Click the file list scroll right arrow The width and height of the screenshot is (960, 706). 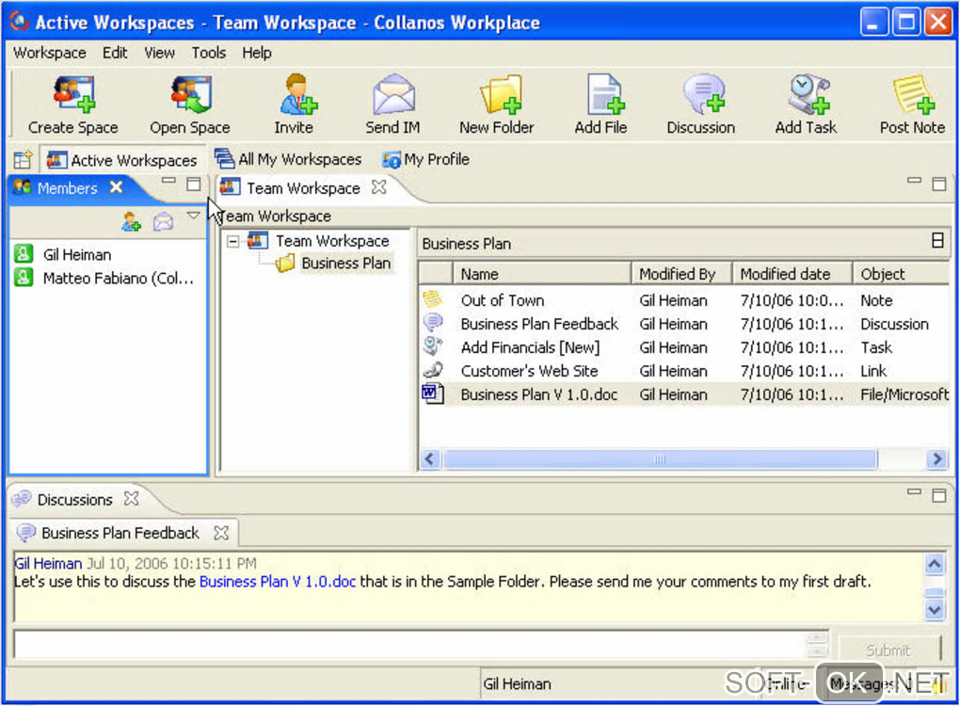click(x=936, y=458)
